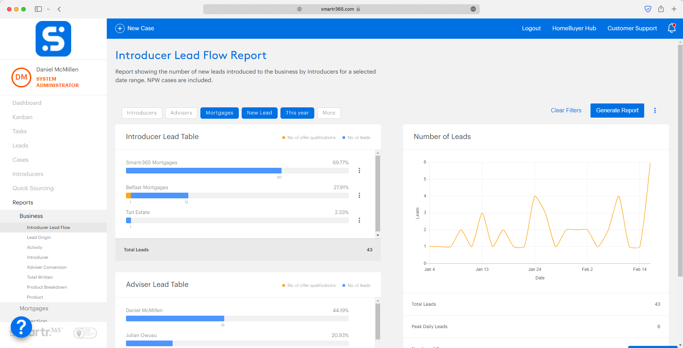Click Smartr365 Mortgages blue progress bar
The width and height of the screenshot is (683, 348).
[204, 171]
